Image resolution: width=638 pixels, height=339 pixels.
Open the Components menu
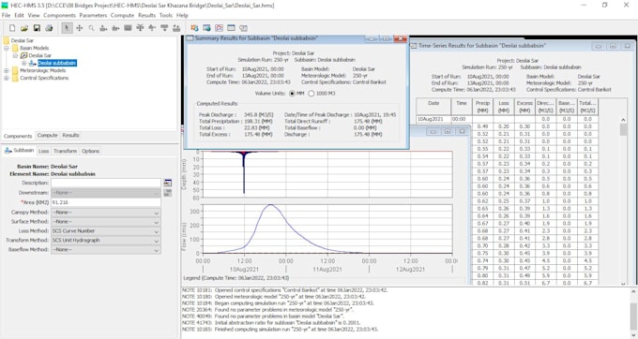tap(59, 15)
